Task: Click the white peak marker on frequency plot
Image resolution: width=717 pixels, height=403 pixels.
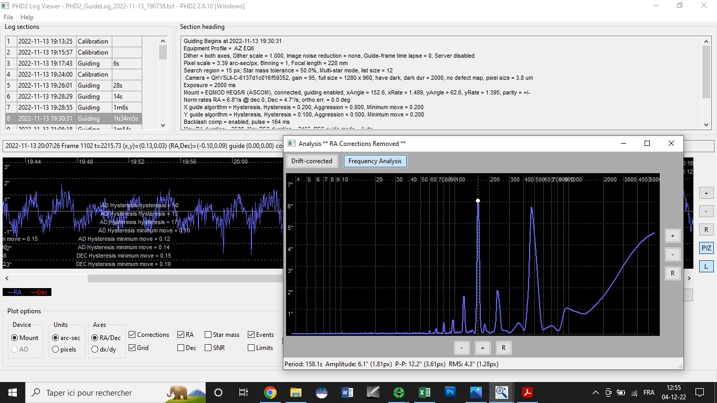Action: pos(478,200)
